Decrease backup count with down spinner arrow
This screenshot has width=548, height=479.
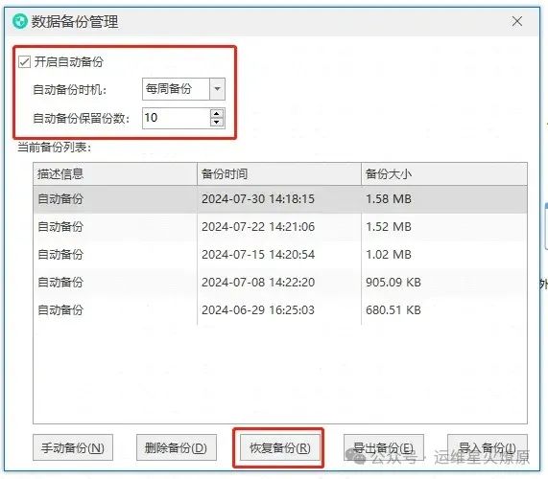pos(217,122)
